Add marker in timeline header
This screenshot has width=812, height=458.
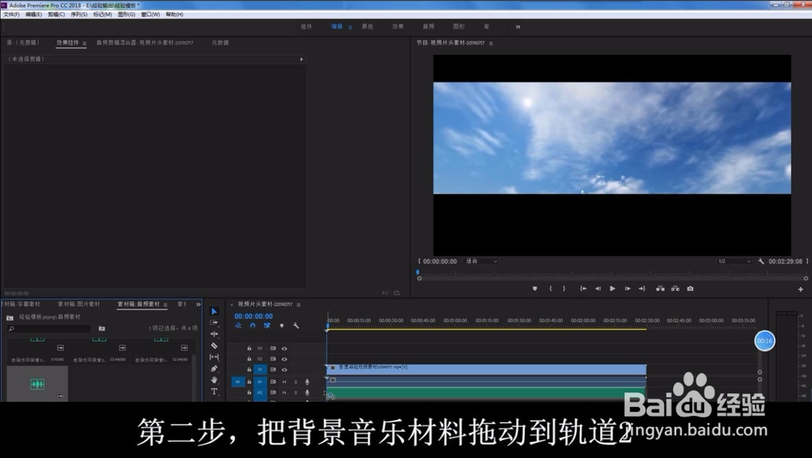click(282, 326)
